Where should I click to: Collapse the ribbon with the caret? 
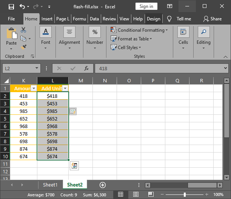pyautogui.click(x=225, y=57)
